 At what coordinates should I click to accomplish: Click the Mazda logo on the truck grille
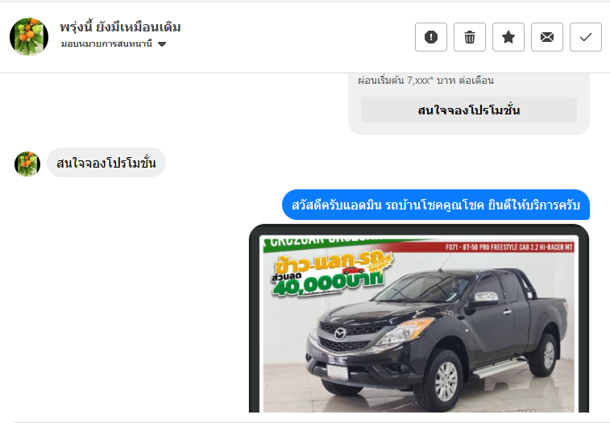pyautogui.click(x=340, y=334)
